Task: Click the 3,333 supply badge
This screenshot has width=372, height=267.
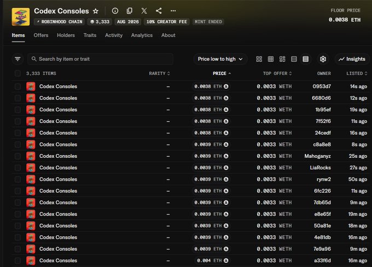Action: point(100,22)
